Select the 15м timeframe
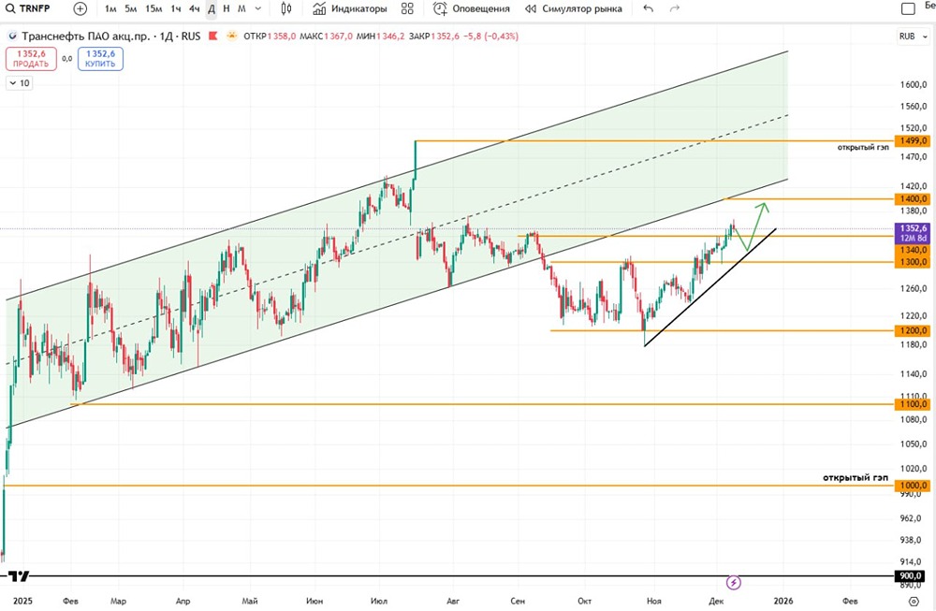 [154, 9]
